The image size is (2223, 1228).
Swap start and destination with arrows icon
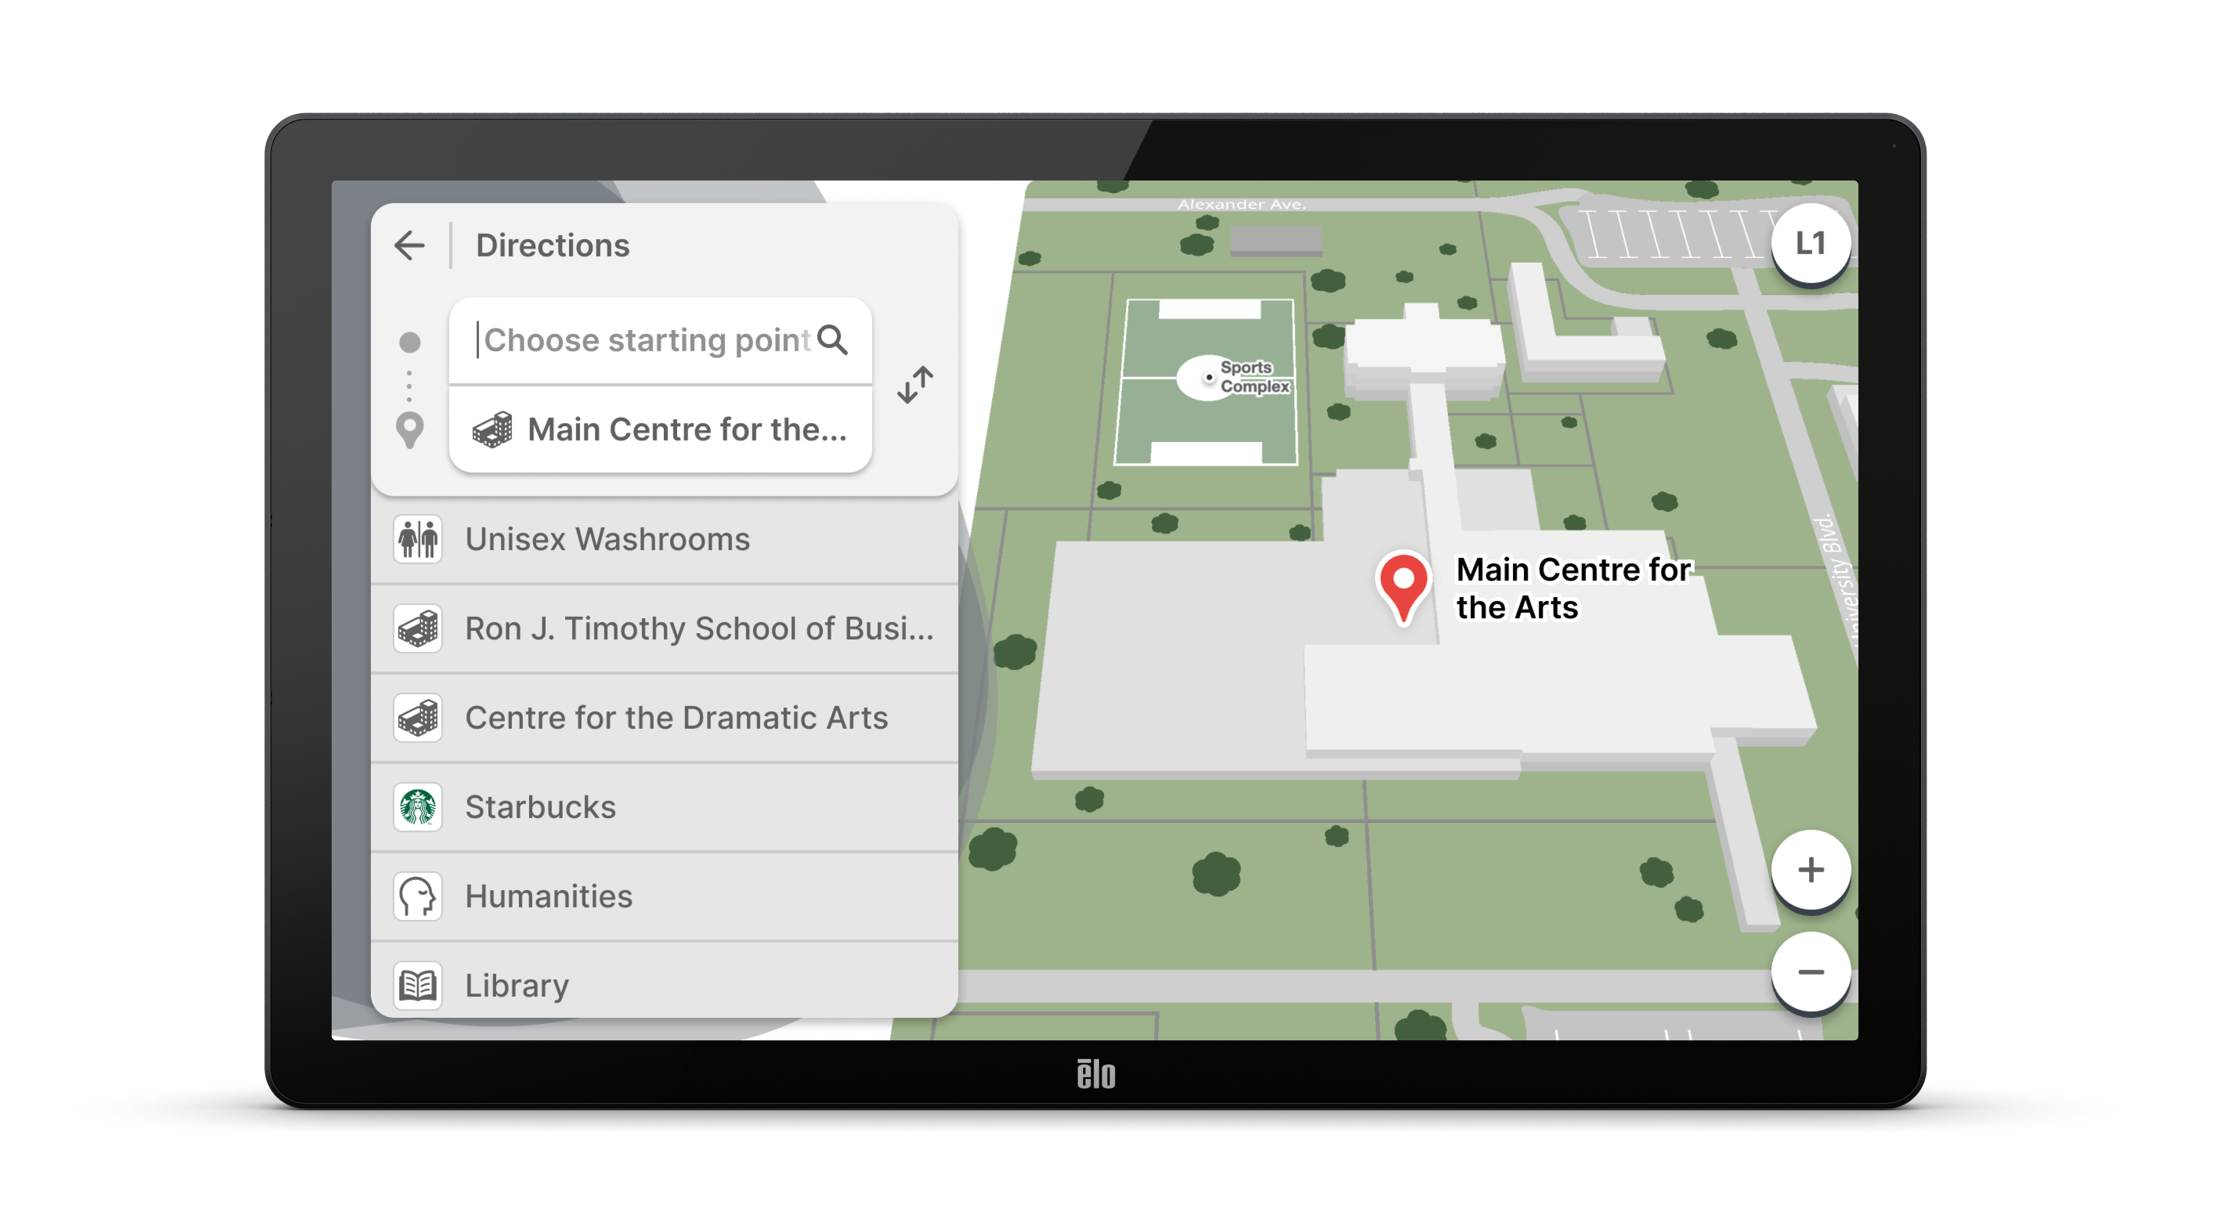[915, 385]
